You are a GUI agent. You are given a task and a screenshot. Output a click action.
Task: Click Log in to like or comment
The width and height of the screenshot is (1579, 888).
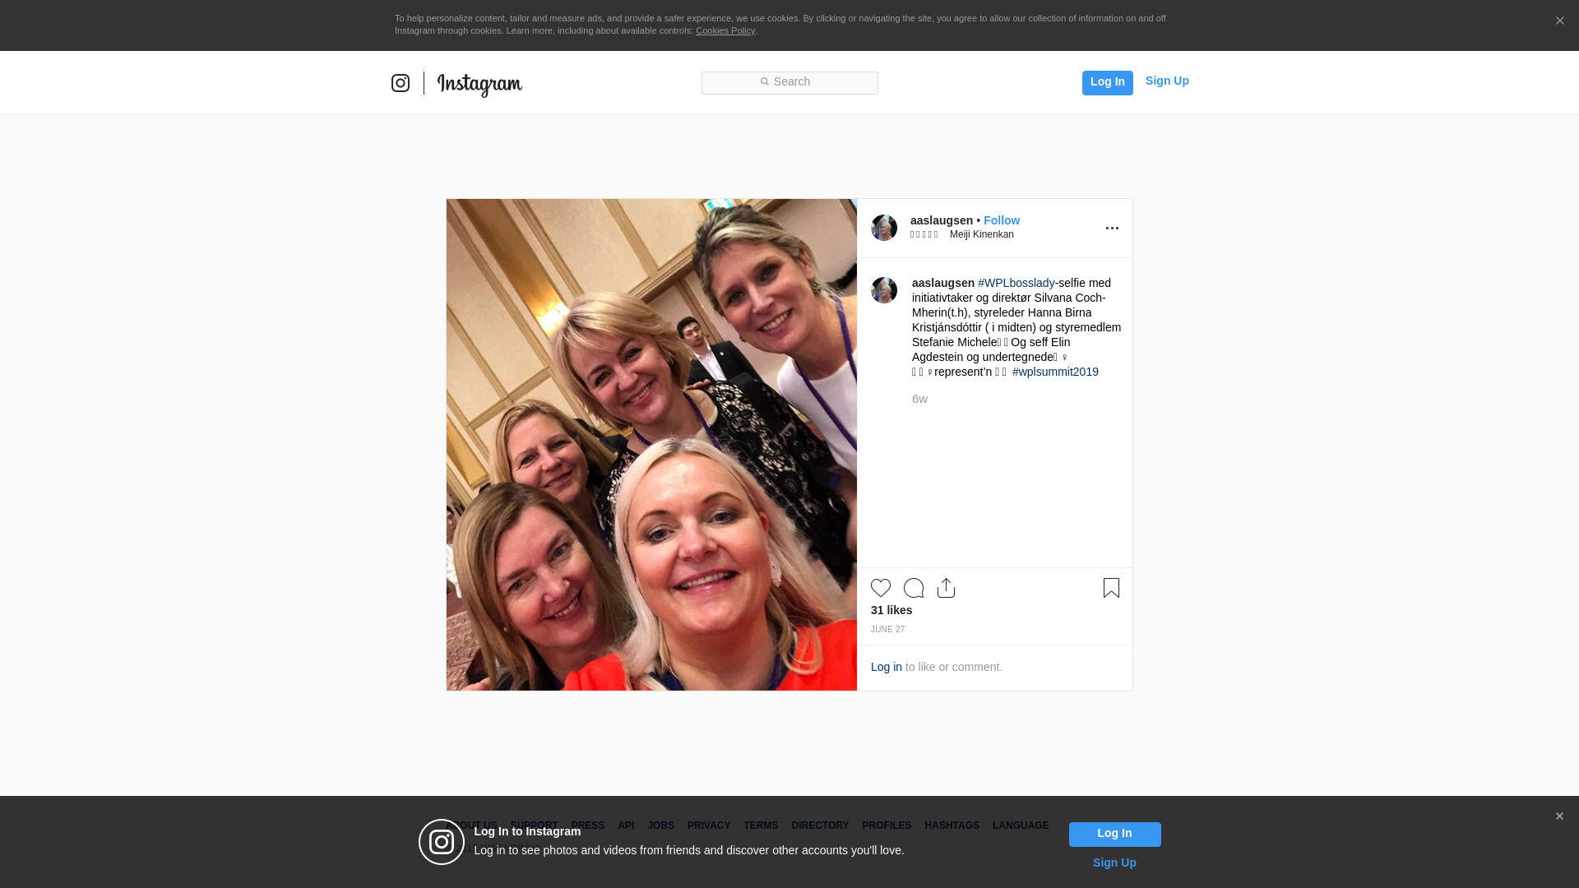[x=886, y=667]
